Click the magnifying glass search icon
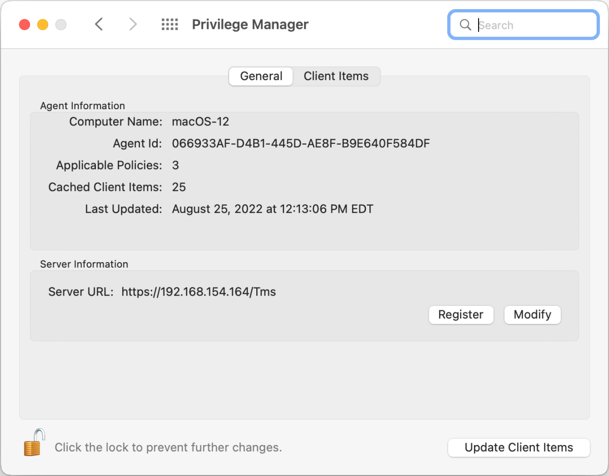Image resolution: width=609 pixels, height=476 pixels. click(465, 25)
